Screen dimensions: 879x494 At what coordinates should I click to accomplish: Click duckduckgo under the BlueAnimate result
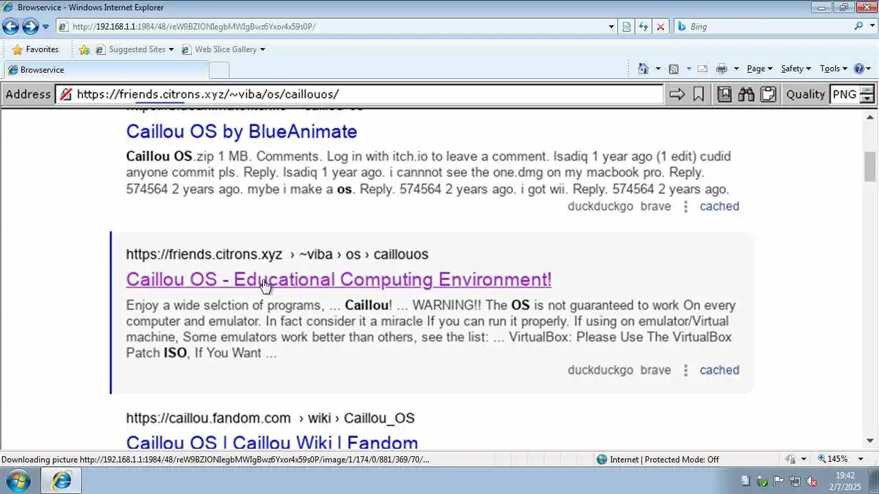(x=600, y=207)
